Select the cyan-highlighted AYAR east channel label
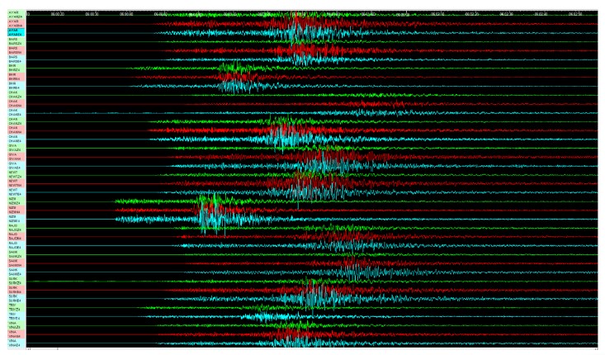 (12, 31)
